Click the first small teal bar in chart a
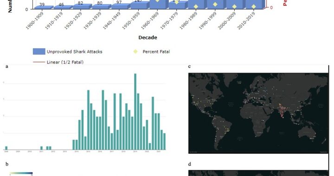This screenshot has width=334, height=176. [x=6, y=148]
